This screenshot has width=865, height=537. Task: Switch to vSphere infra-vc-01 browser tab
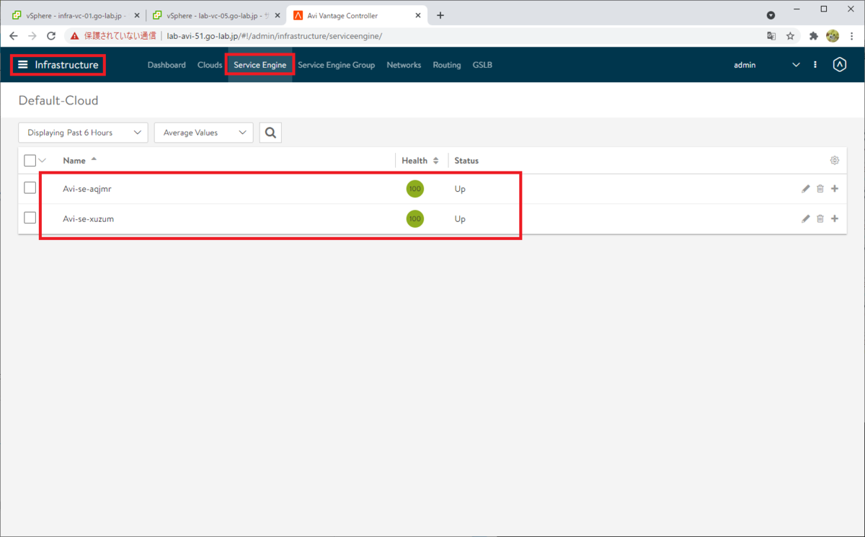75,15
